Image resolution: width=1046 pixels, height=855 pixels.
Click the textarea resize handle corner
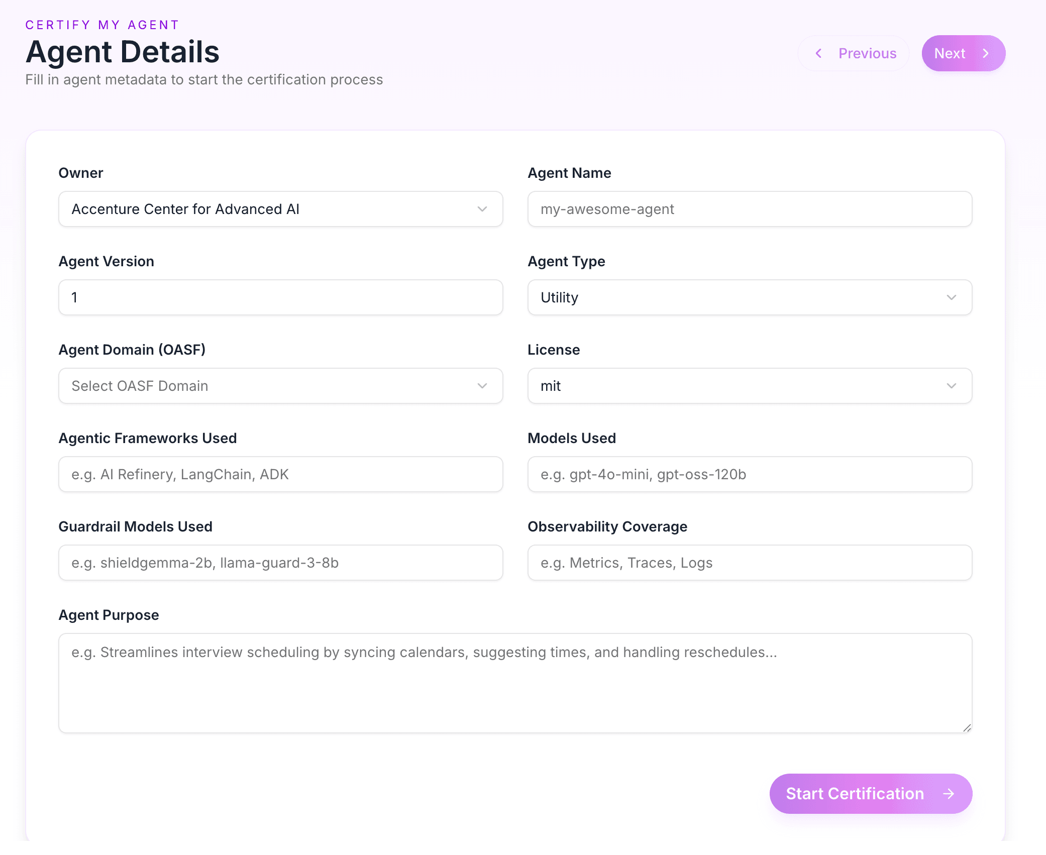967,728
